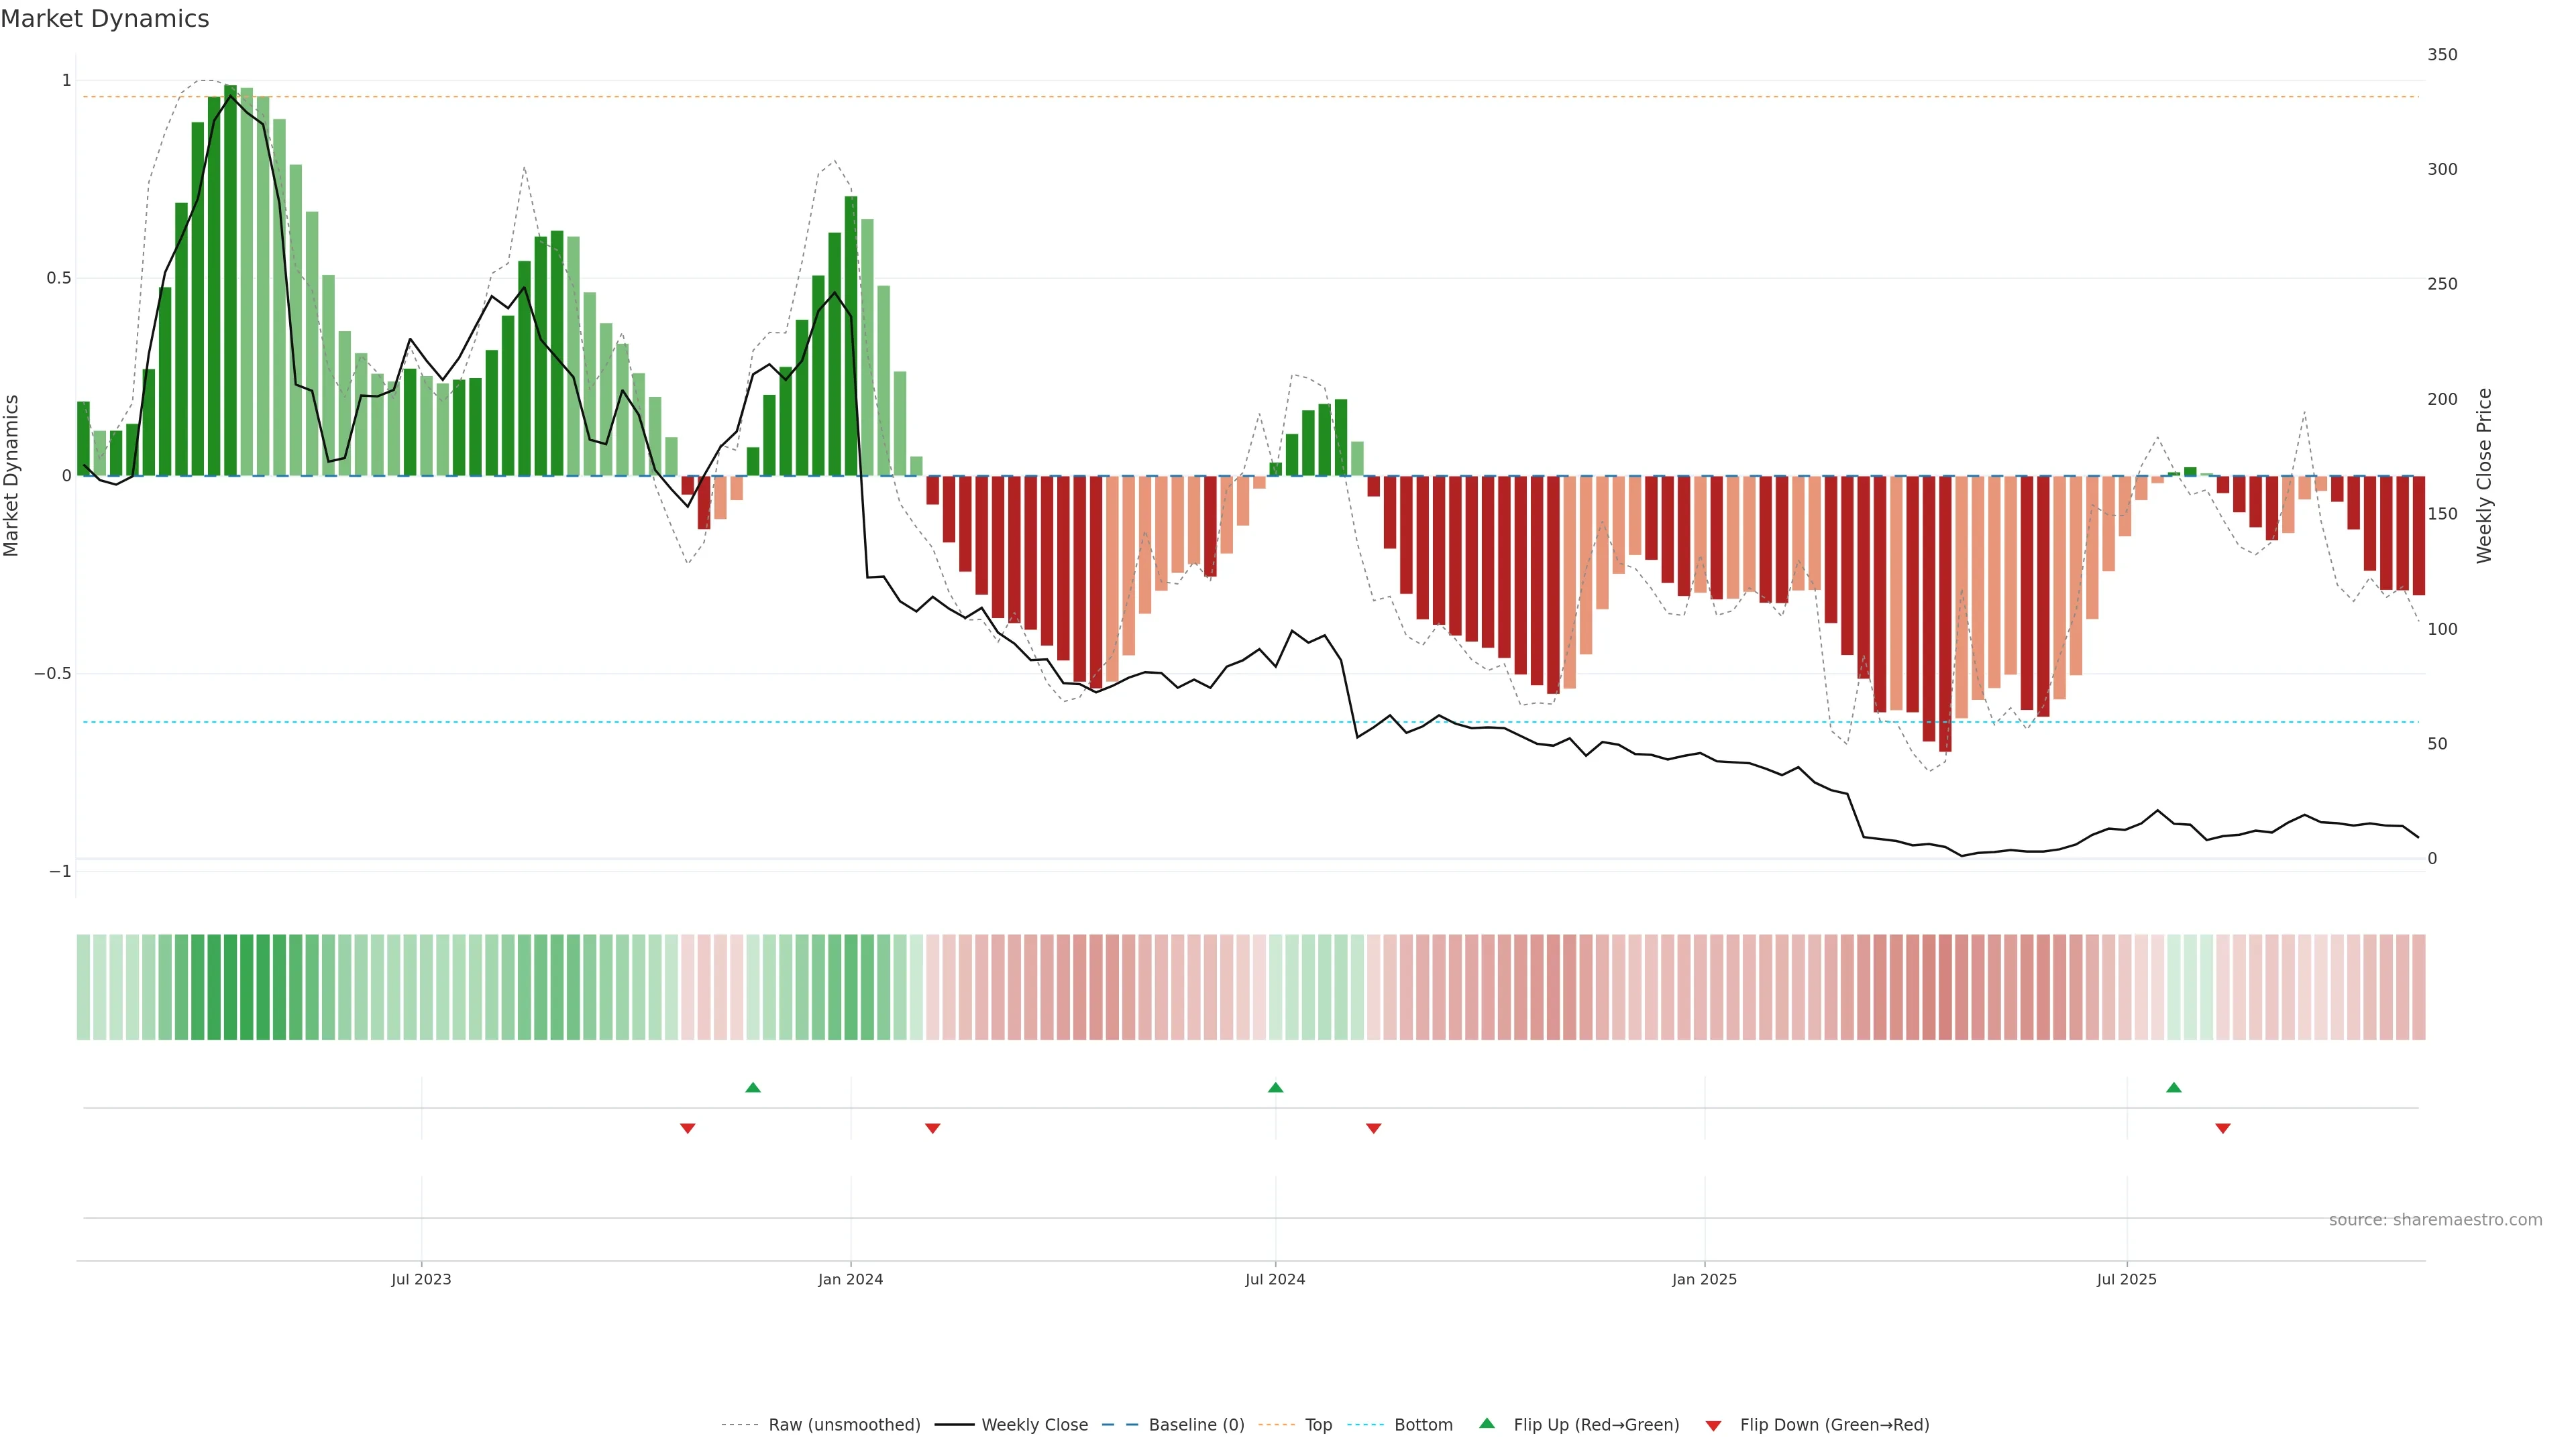Click the green flip-up marker near Jul 2024
This screenshot has height=1448, width=2576.
(x=1275, y=1087)
